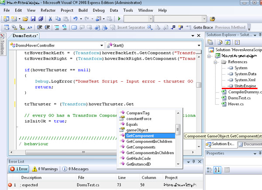
Task: Click Insert Separator toolbar button
Action: pyautogui.click(x=131, y=28)
